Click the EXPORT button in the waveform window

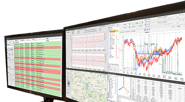(178, 26)
